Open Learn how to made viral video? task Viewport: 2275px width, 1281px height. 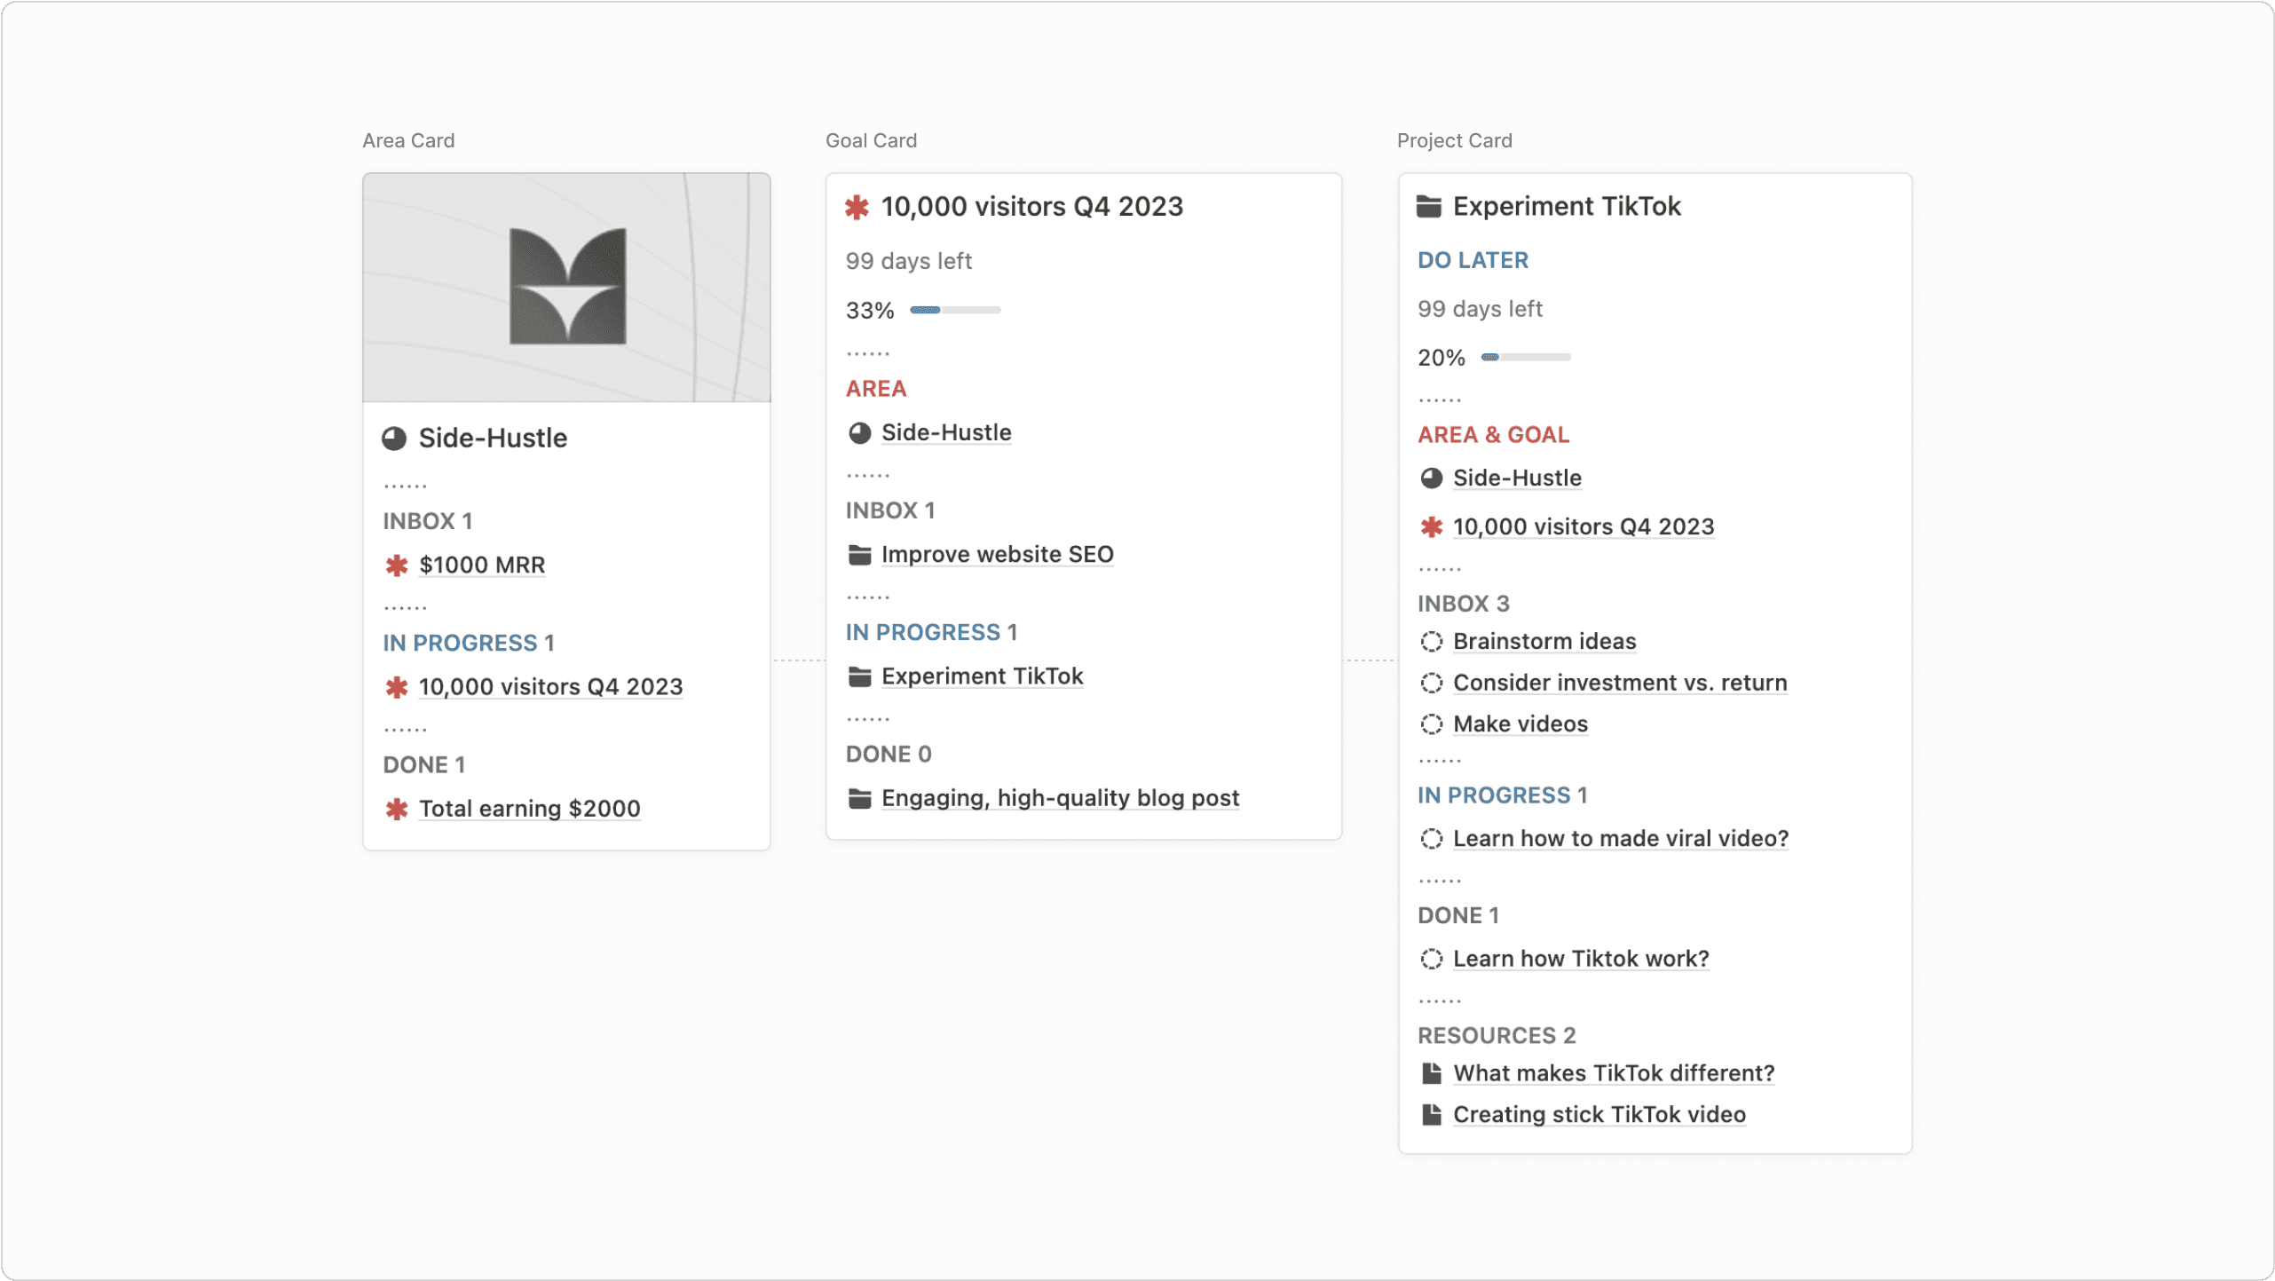(1620, 839)
